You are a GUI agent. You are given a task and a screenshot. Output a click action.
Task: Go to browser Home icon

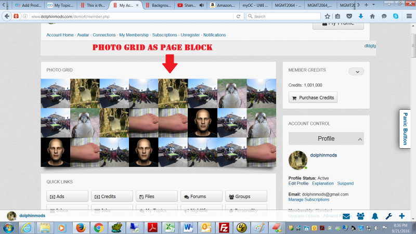click(x=372, y=17)
